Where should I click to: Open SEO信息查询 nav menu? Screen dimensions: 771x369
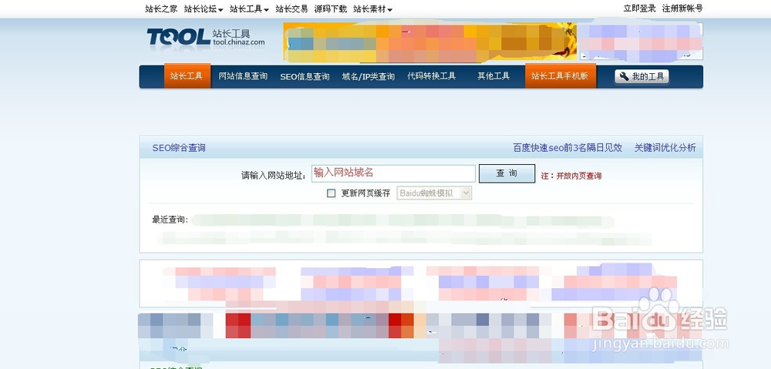coord(305,76)
